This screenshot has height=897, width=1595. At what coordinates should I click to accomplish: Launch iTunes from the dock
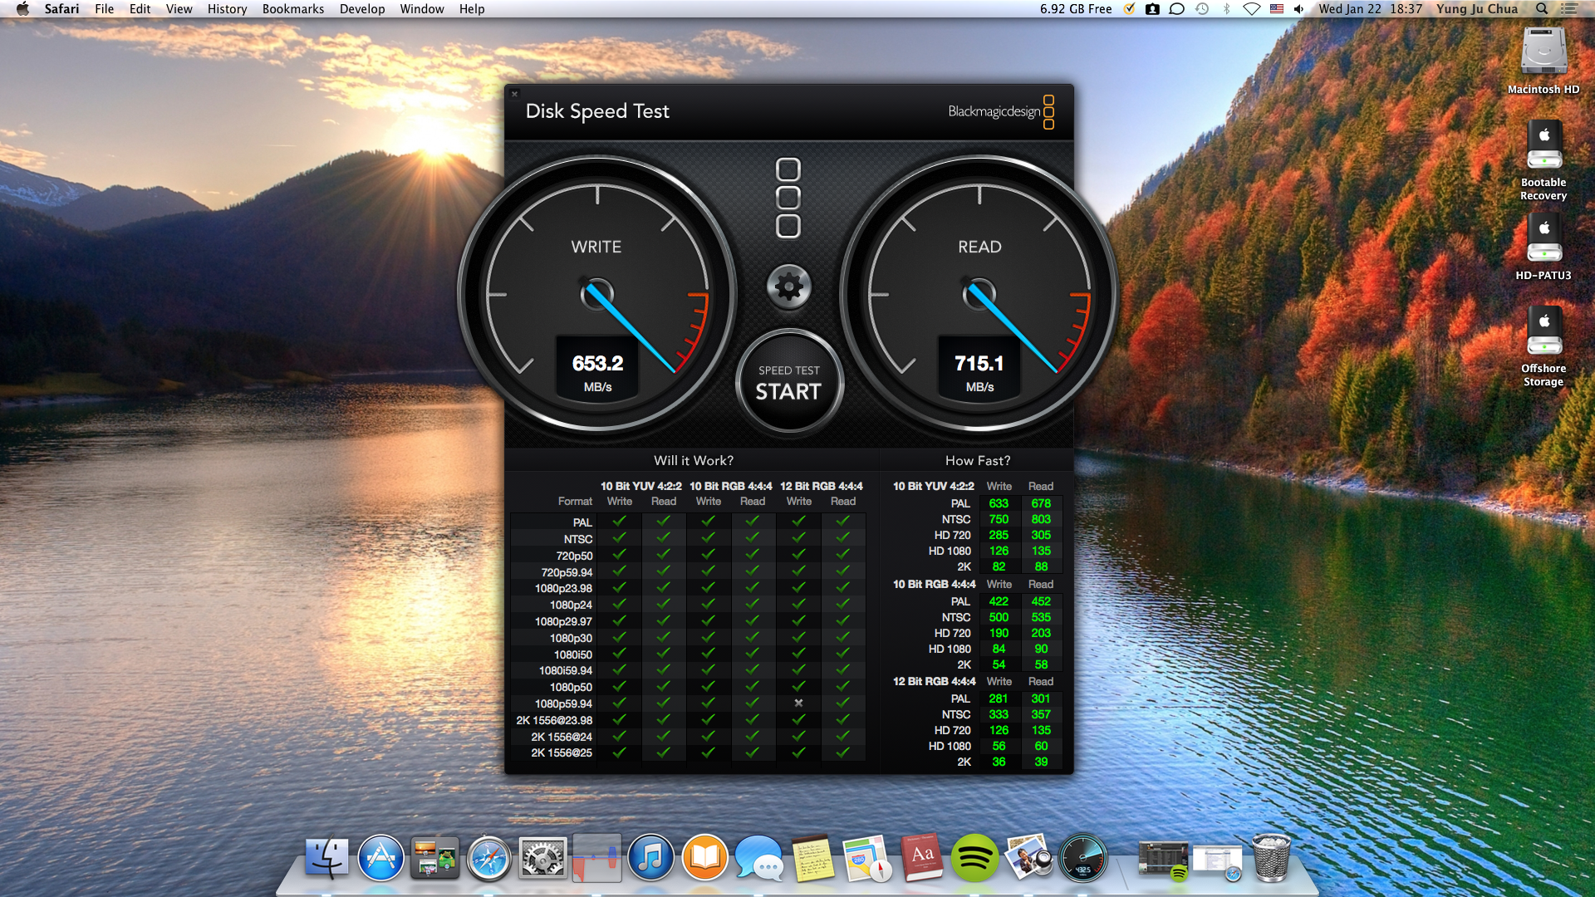(650, 858)
